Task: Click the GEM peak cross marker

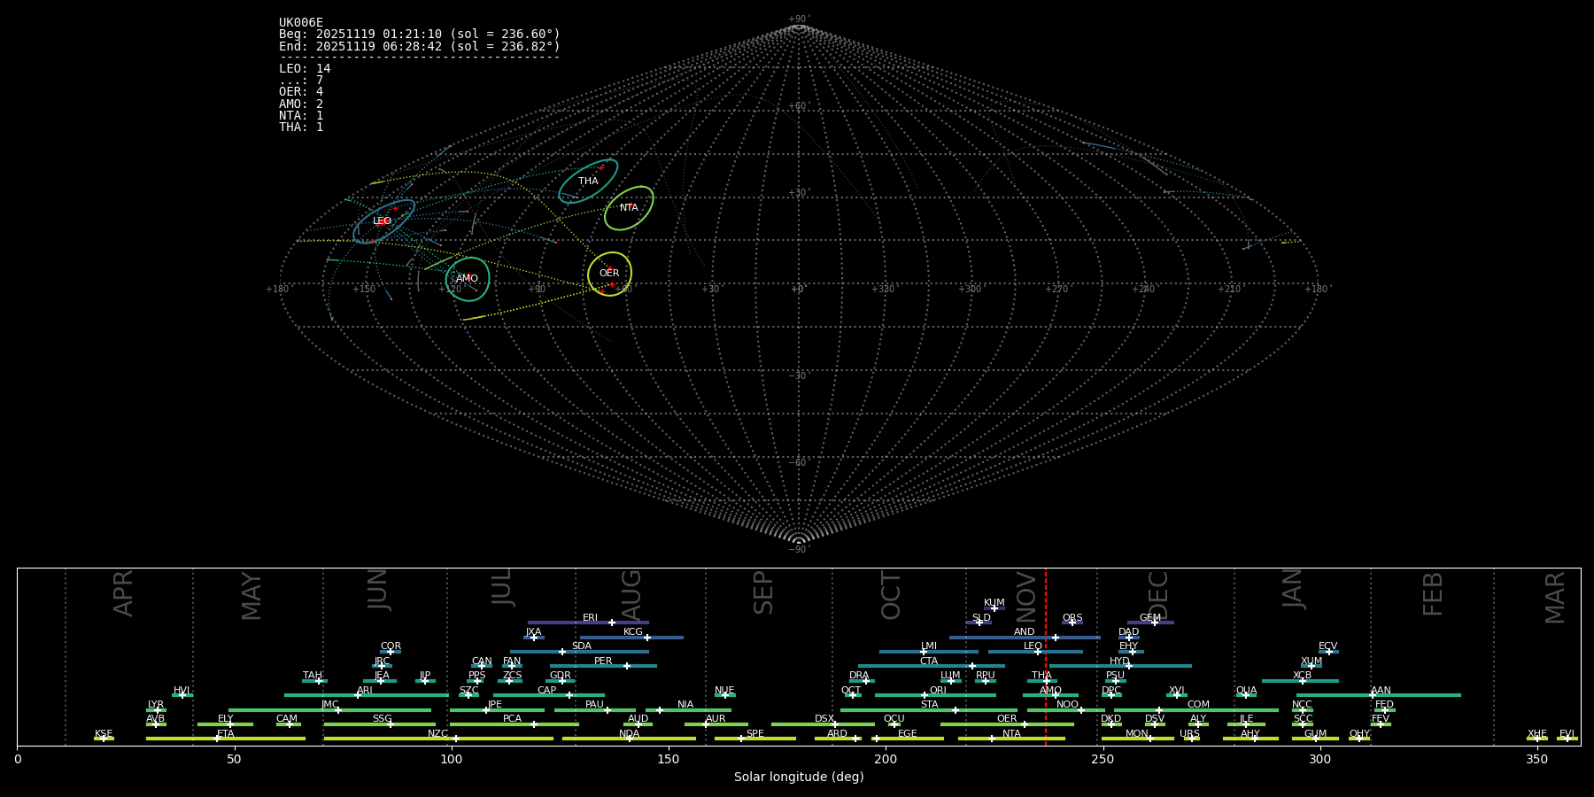Action: tap(1154, 623)
